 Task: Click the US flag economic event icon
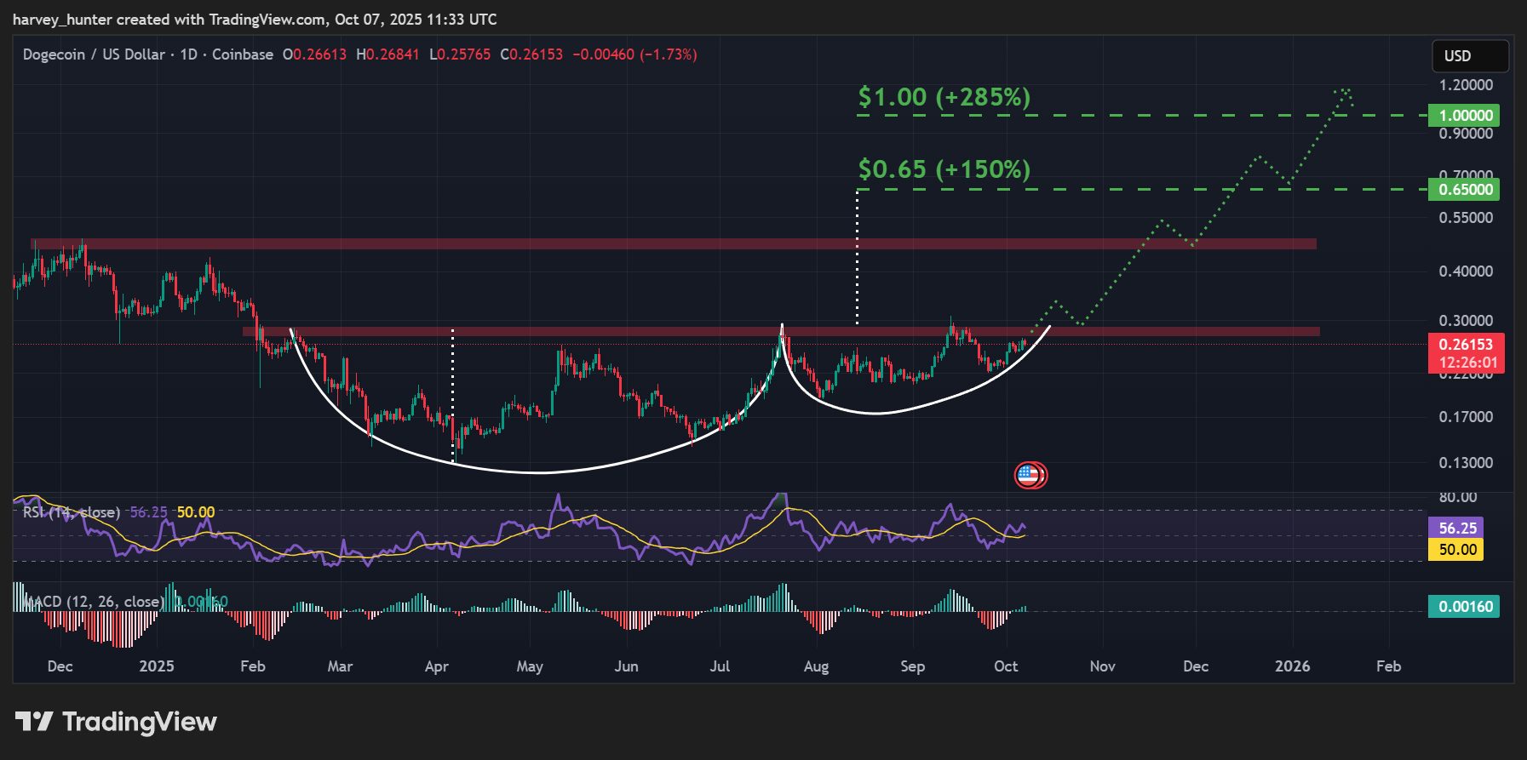[1029, 476]
